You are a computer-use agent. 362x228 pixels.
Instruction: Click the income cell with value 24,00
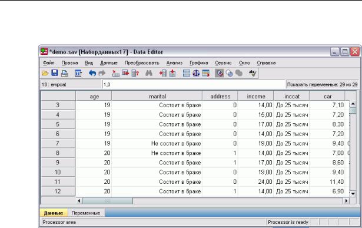255,182
